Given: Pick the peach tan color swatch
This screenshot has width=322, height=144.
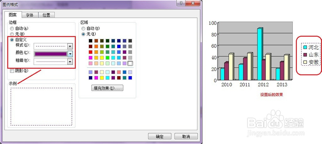Looking at the screenshot, I should tap(96, 63).
